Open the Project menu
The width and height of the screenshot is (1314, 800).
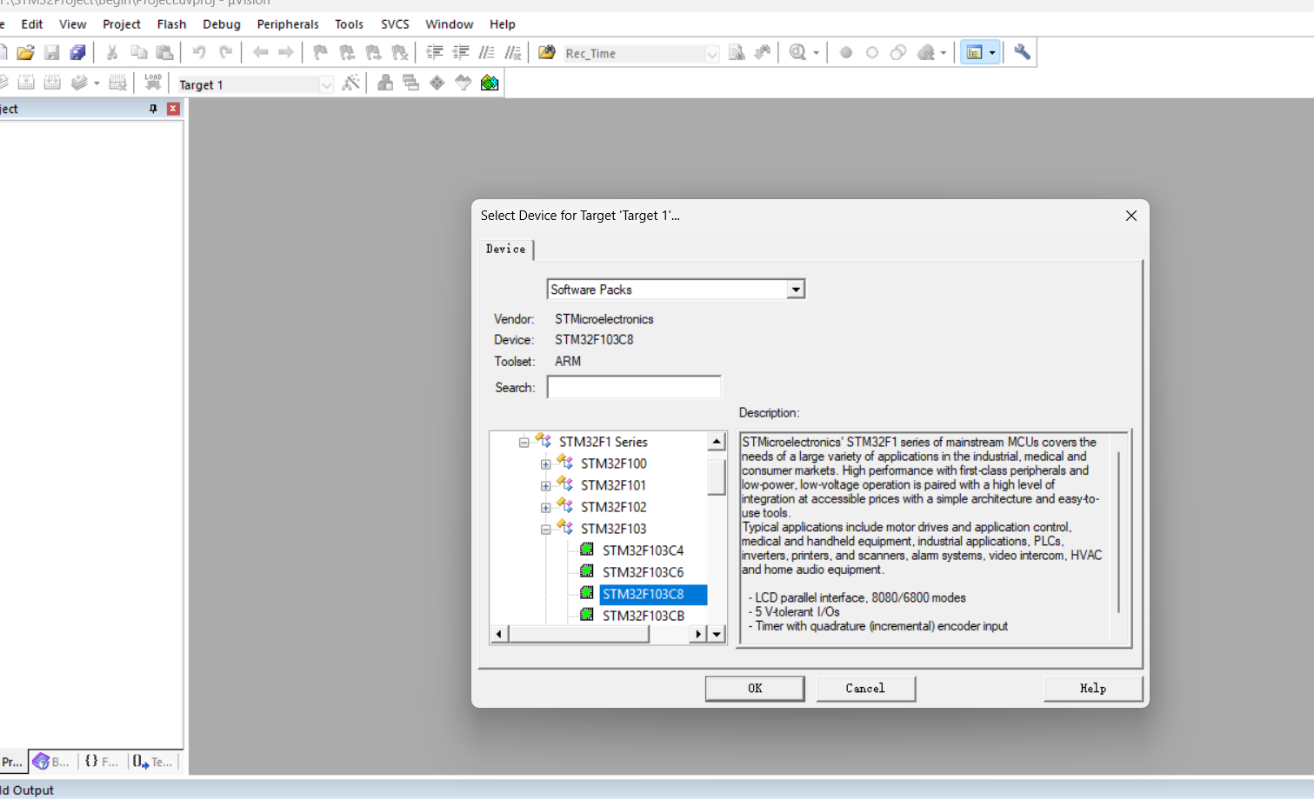122,24
